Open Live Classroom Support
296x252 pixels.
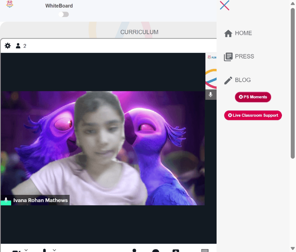tap(253, 115)
